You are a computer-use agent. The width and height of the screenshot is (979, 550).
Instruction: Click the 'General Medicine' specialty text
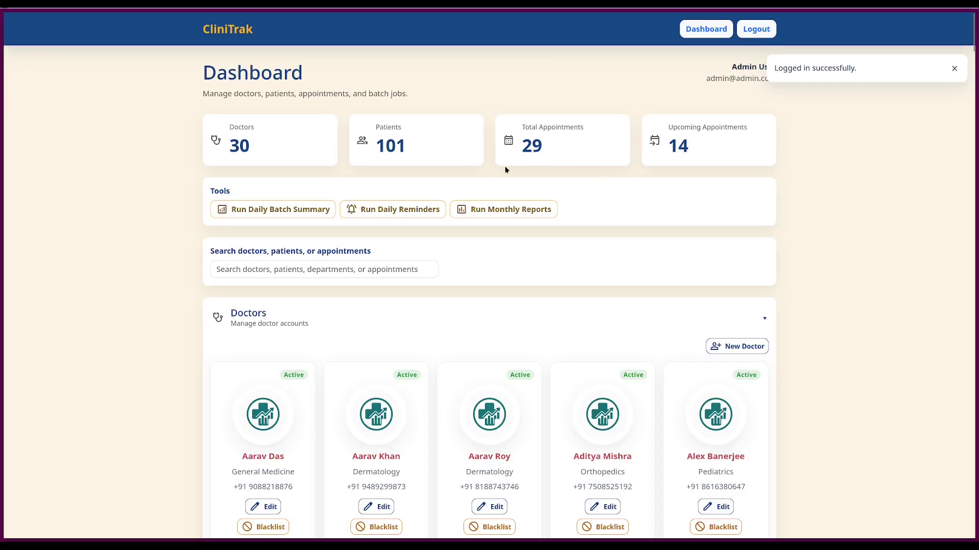point(263,472)
